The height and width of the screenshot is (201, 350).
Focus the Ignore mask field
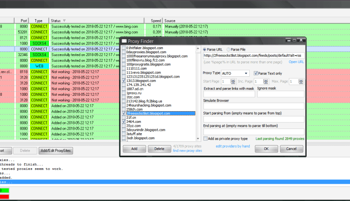pyautogui.click(x=280, y=94)
